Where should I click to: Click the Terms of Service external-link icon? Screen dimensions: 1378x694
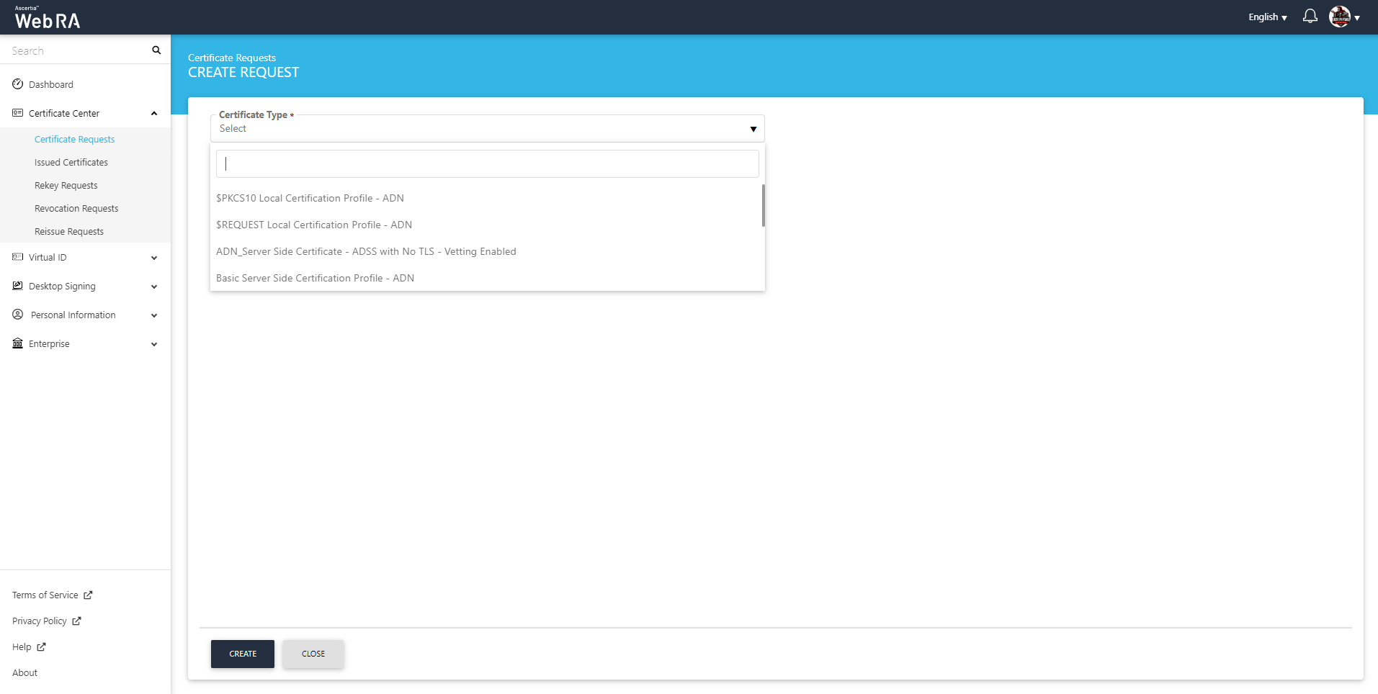tap(88, 595)
